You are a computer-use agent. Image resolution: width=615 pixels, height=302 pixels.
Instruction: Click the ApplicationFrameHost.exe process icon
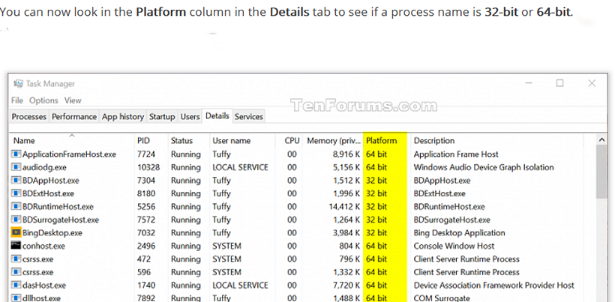(16, 154)
